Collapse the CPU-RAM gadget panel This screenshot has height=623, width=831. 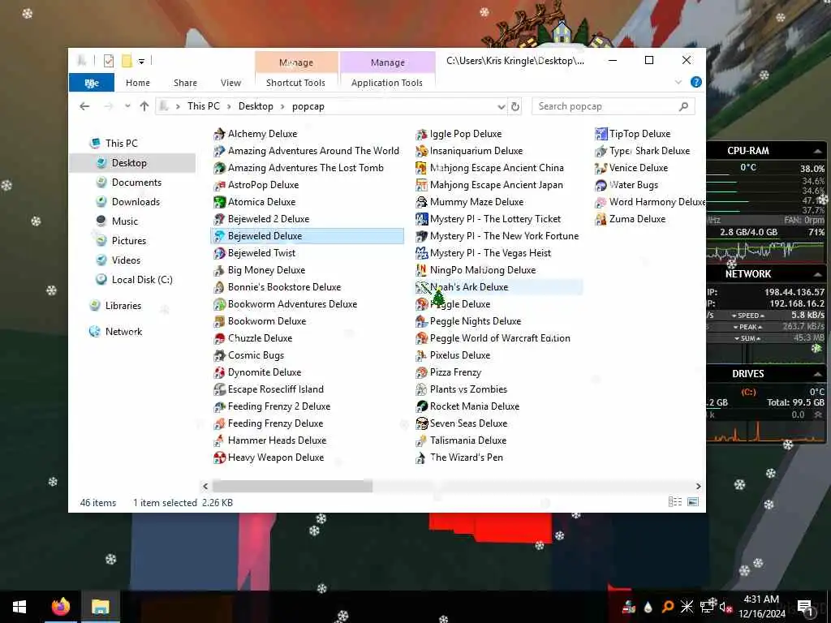click(x=818, y=151)
